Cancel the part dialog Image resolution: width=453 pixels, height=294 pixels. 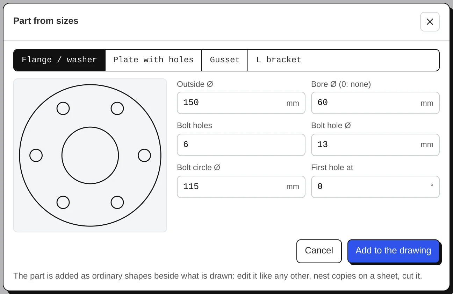(319, 251)
